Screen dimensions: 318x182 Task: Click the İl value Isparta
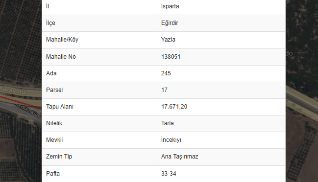coord(170,6)
